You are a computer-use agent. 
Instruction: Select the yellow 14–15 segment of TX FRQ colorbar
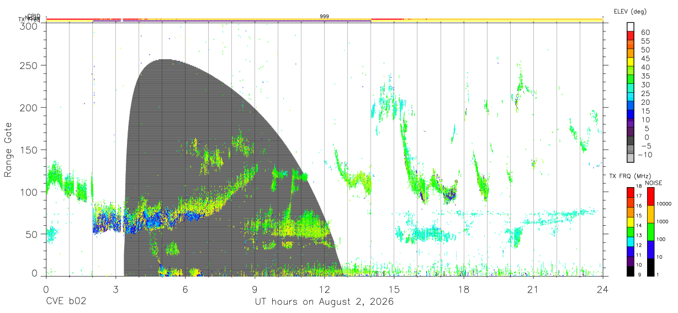pyautogui.click(x=631, y=221)
